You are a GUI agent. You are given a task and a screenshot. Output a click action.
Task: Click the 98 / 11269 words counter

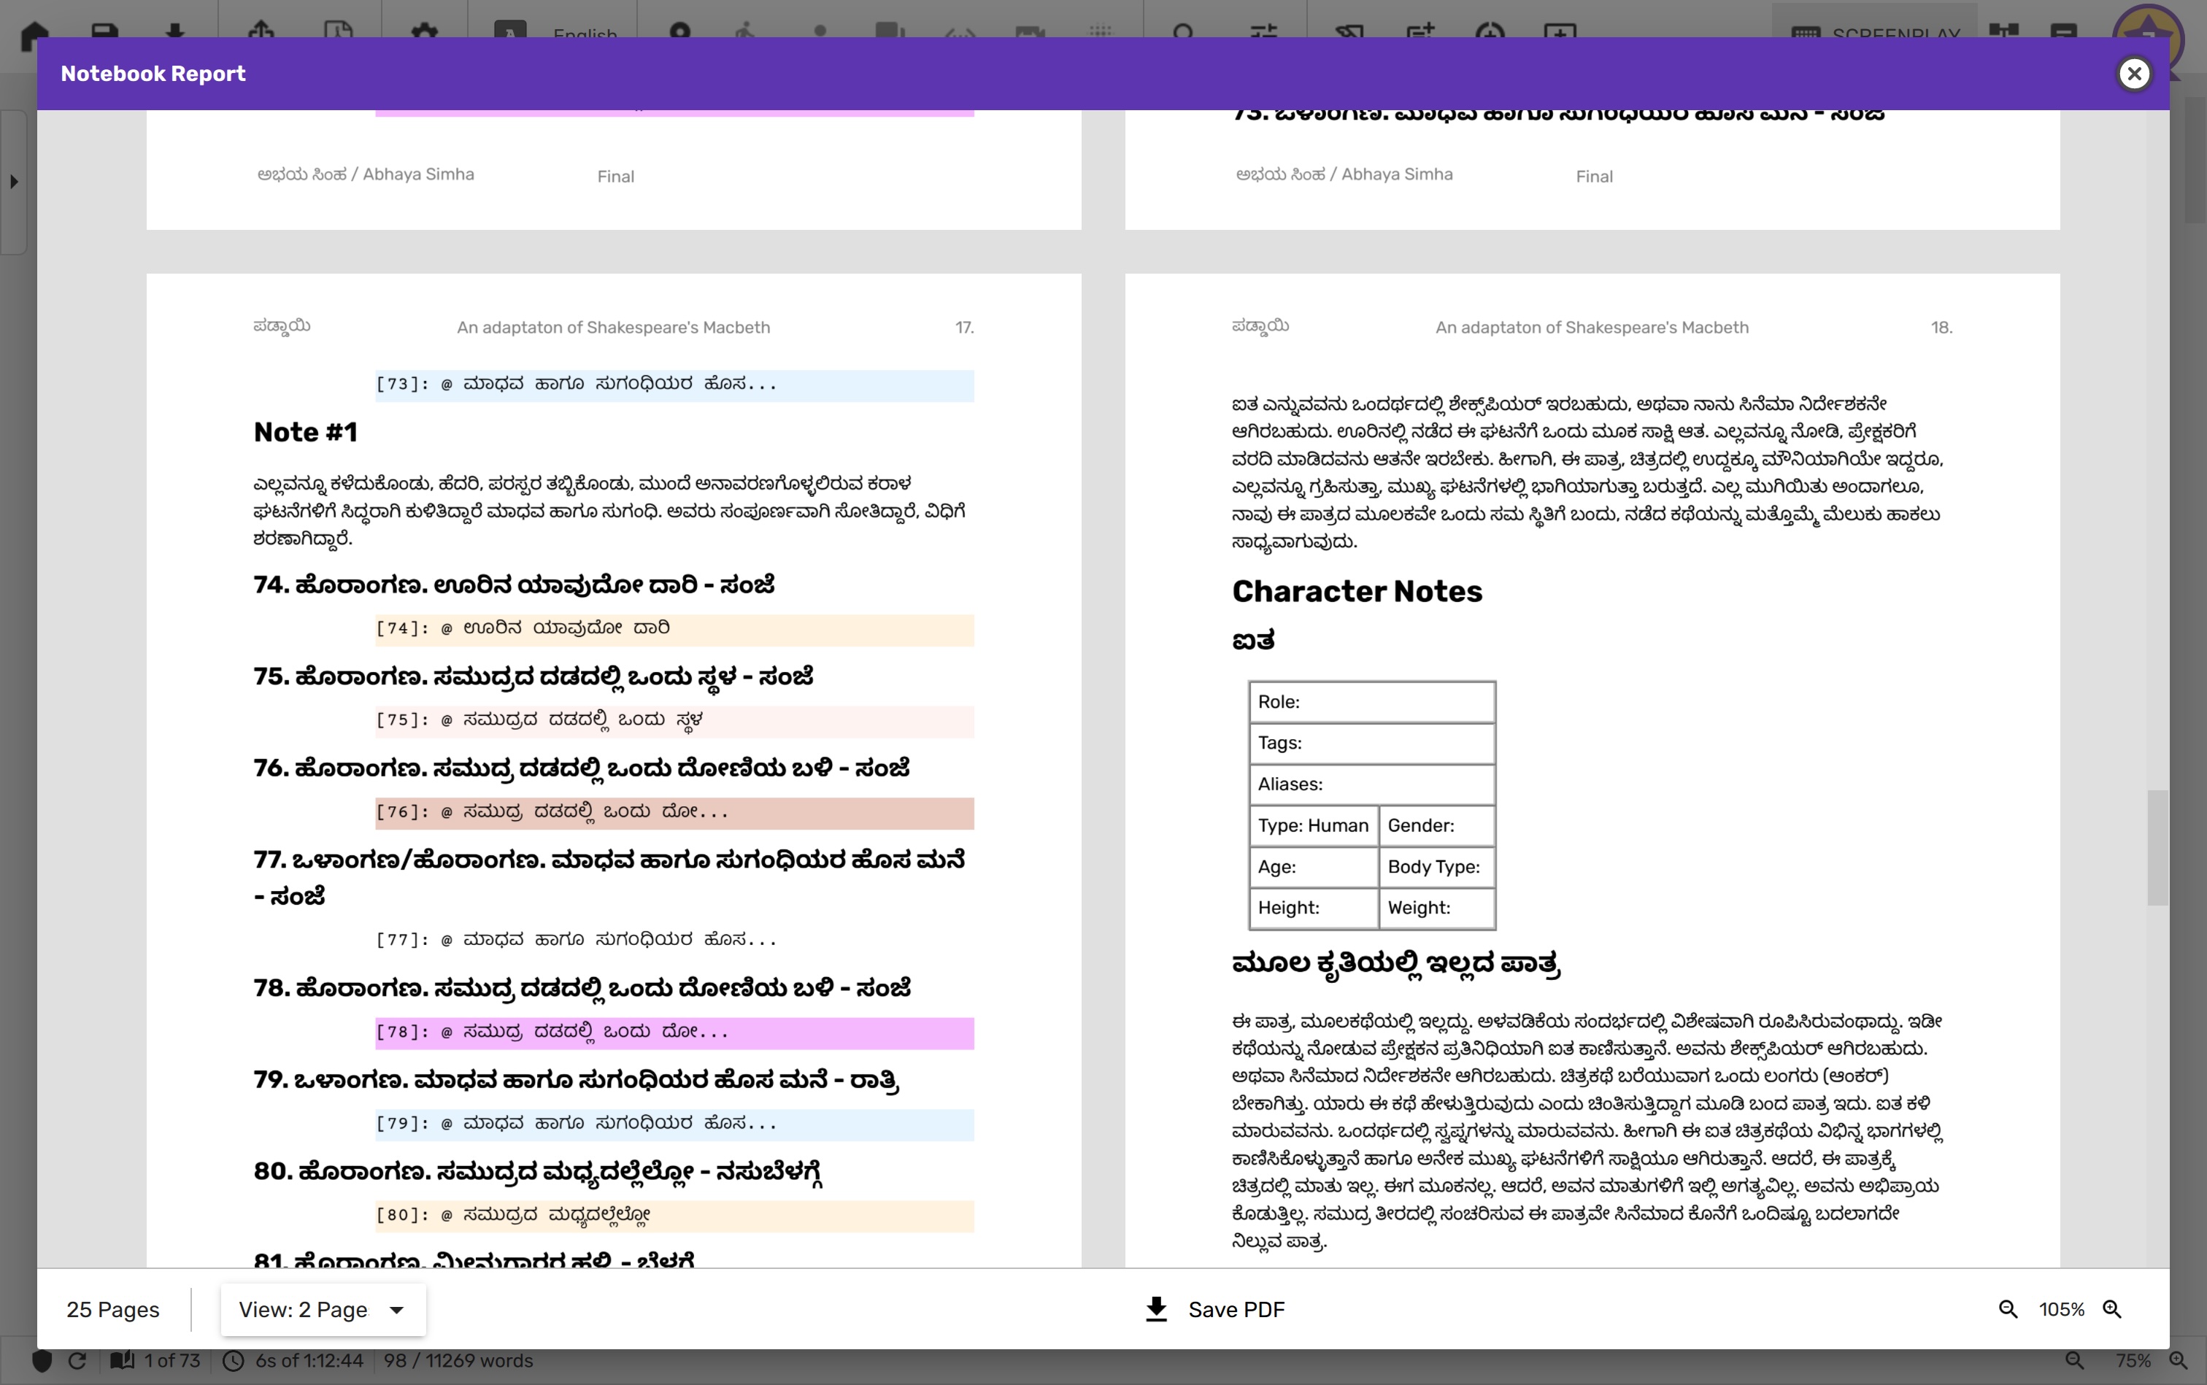tap(458, 1360)
